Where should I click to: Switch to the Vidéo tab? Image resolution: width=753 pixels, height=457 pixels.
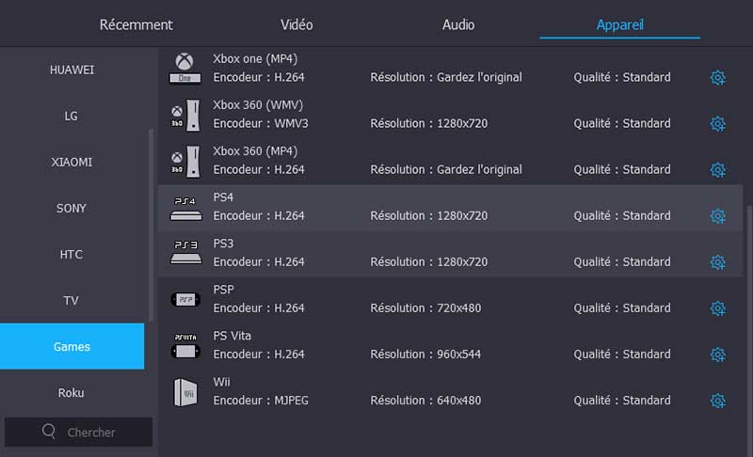[296, 24]
